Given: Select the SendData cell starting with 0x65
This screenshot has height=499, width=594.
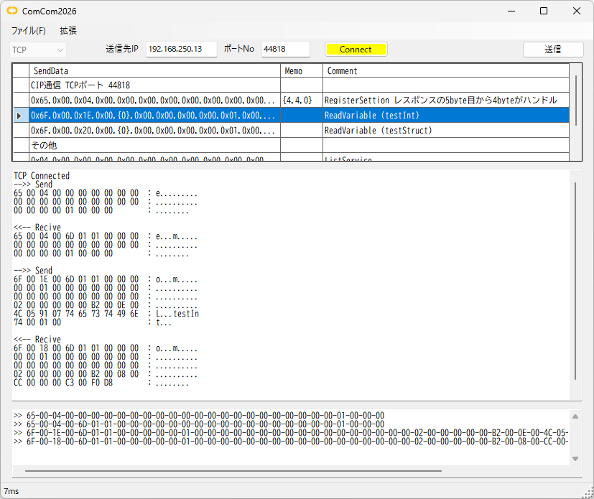Looking at the screenshot, I should click(154, 101).
